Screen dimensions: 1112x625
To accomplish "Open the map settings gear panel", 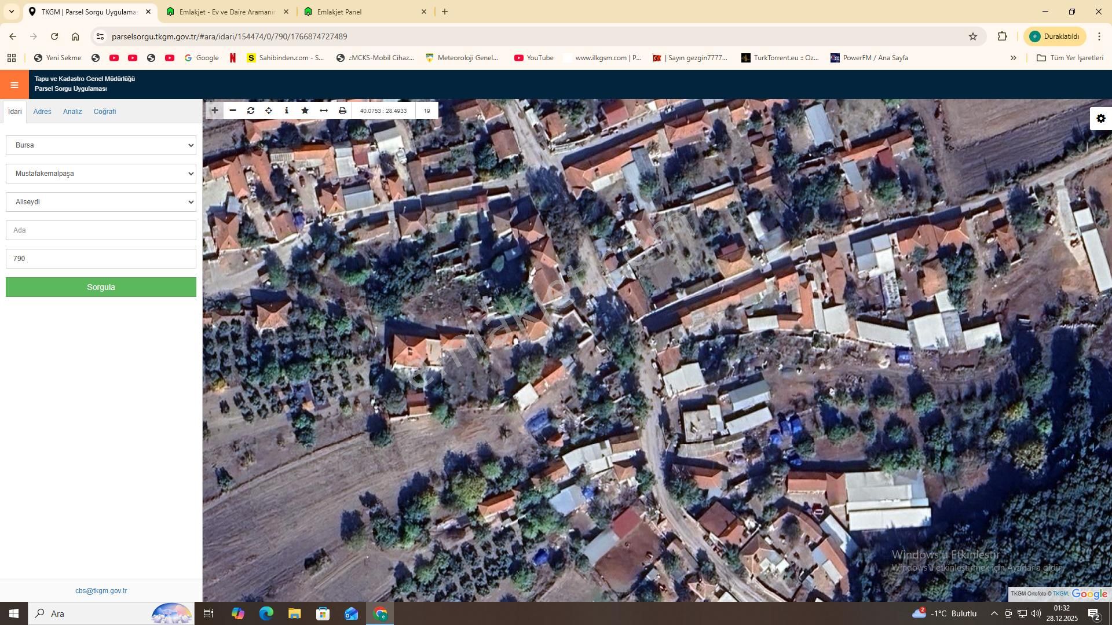I will click(1101, 118).
